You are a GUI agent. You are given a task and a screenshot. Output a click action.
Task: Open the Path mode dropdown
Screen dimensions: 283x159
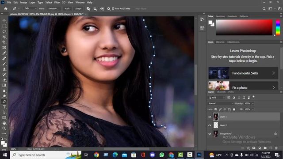click(31, 8)
